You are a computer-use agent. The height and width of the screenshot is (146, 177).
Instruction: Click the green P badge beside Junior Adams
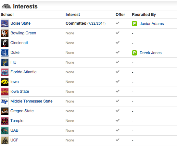[134, 24]
